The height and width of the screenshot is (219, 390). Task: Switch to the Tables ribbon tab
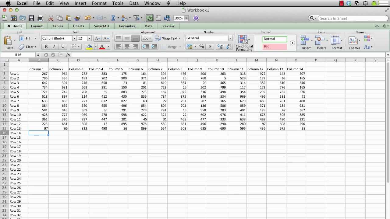tap(58, 26)
